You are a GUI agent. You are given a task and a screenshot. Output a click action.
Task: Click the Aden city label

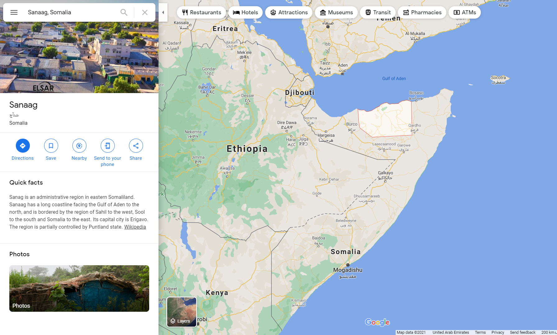pos(343,65)
